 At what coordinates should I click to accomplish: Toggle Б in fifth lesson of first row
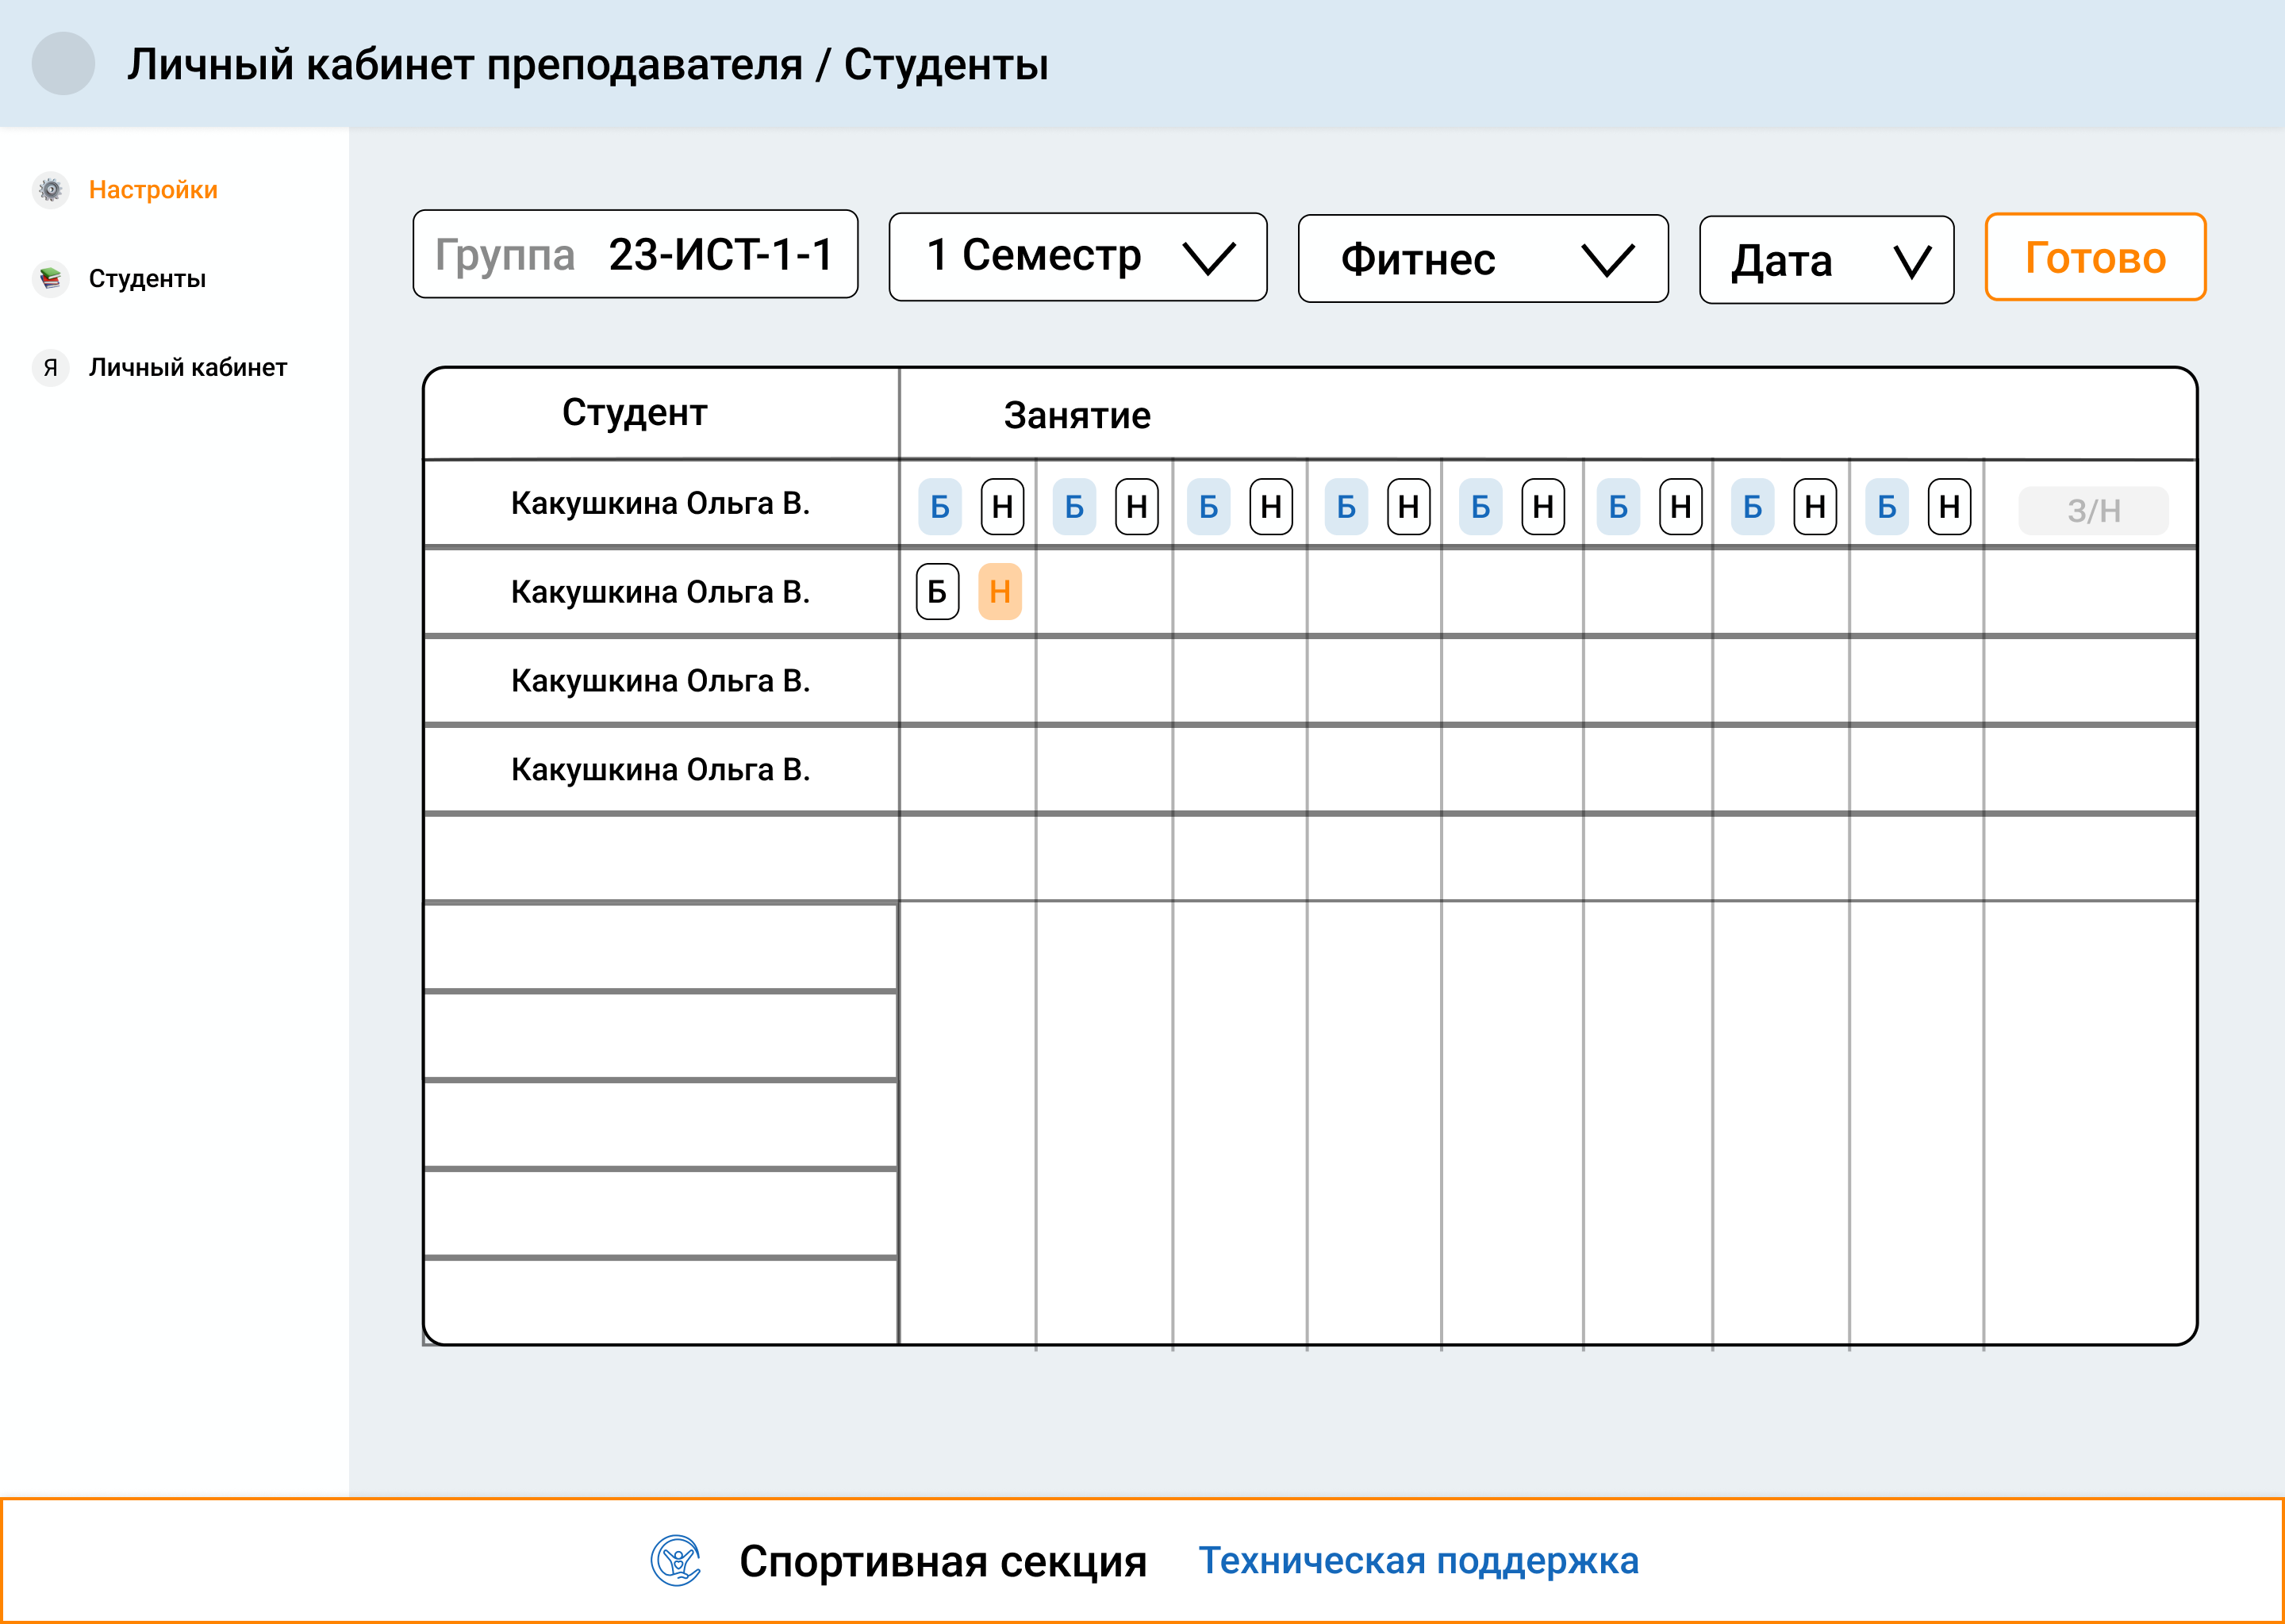click(1480, 507)
